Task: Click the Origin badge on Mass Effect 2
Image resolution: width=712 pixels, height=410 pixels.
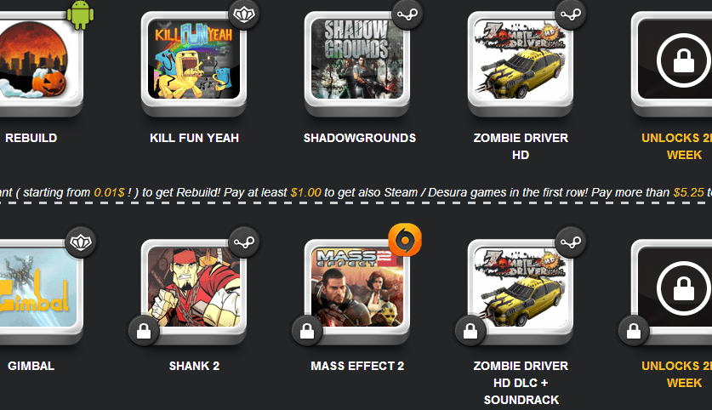Action: 405,240
